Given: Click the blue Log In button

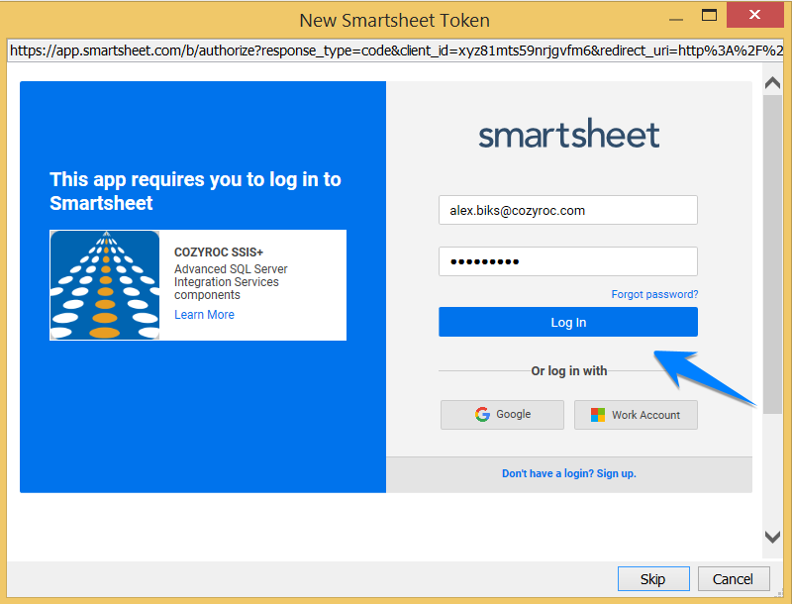Looking at the screenshot, I should point(567,322).
